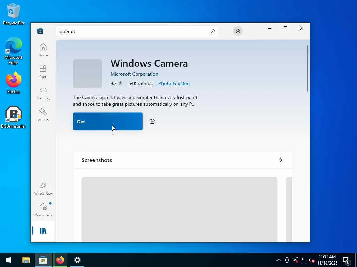The image size is (357, 267).
Task: Click Microsoft Store taskbar icon
Action: (x=43, y=260)
